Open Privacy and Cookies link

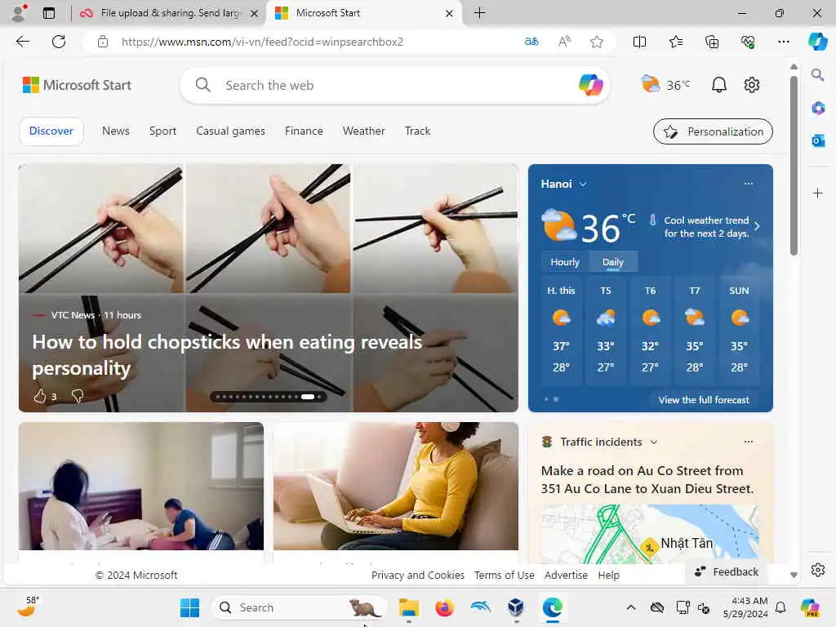coord(417,576)
